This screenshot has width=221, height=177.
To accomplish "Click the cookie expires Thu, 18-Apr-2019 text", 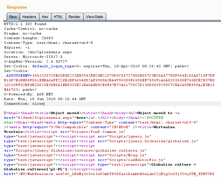I will point(127,66).
